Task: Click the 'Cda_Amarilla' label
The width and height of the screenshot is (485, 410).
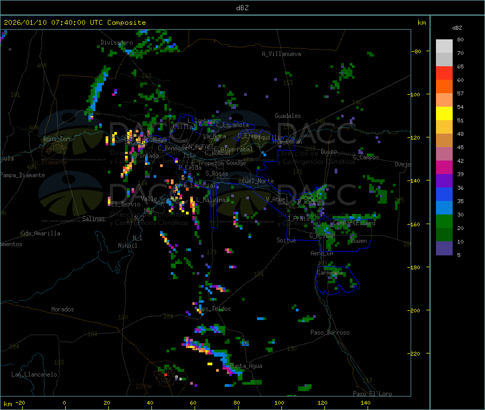Action: click(x=40, y=233)
